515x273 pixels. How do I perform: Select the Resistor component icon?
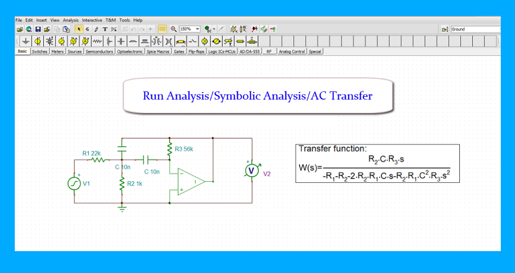point(97,42)
